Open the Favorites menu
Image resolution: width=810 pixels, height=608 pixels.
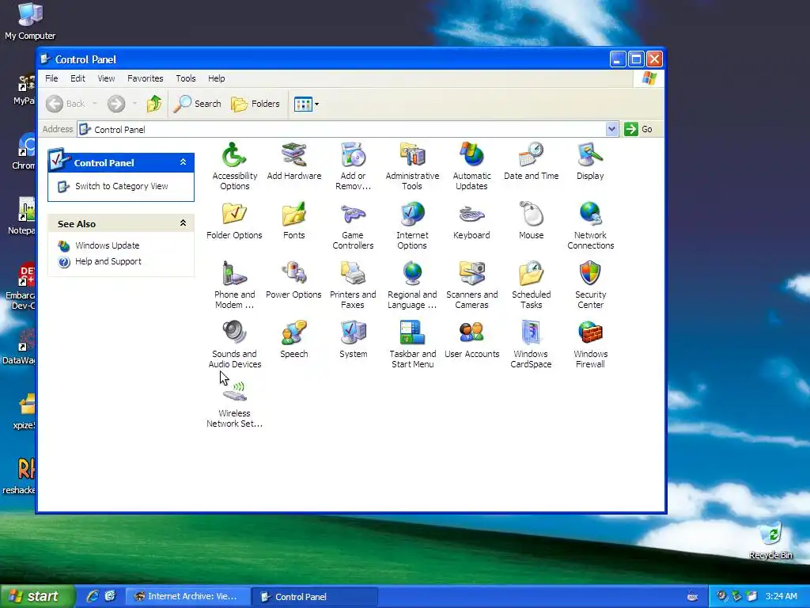pos(146,78)
